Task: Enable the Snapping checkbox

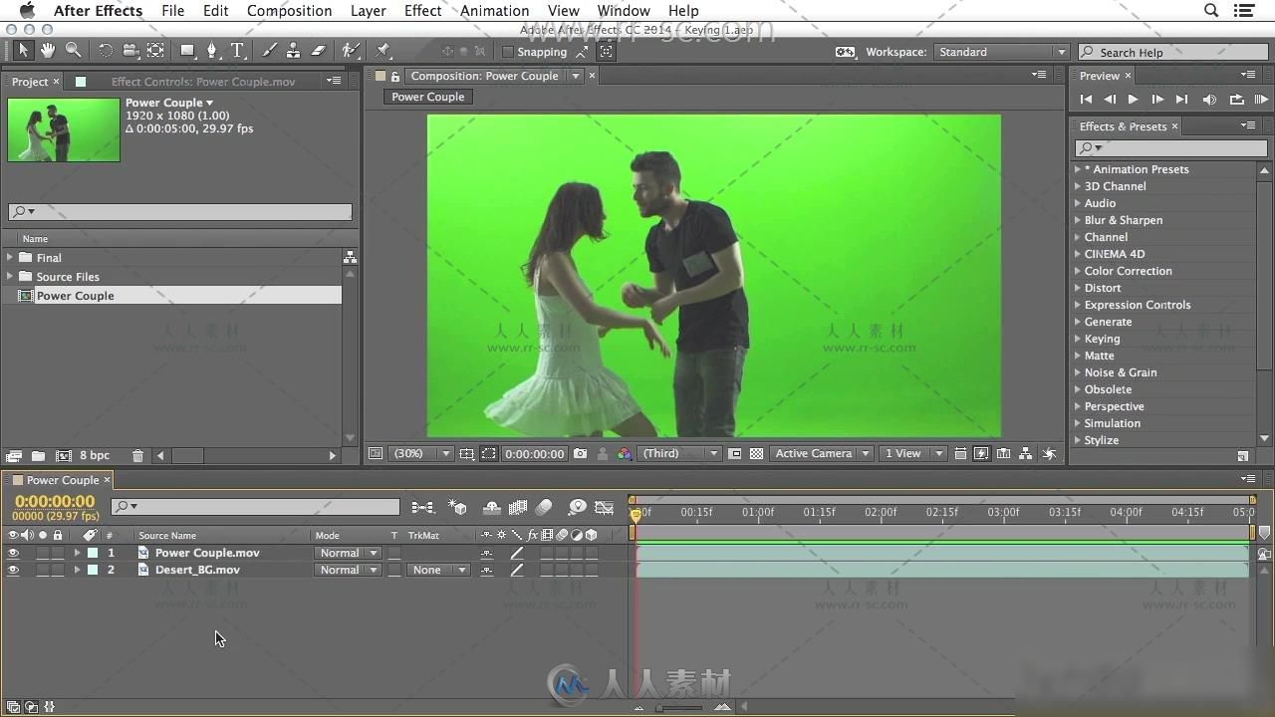Action: [507, 52]
